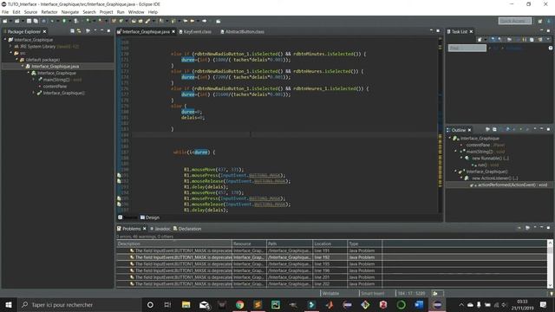Click the Quick Access search field
The image size is (555, 312).
click(515, 21)
